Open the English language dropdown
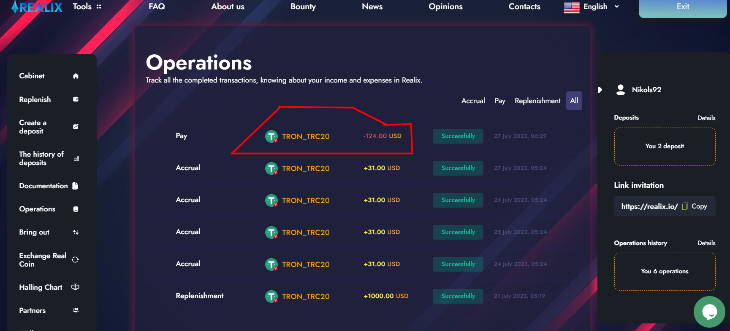730x331 pixels. 592,7
